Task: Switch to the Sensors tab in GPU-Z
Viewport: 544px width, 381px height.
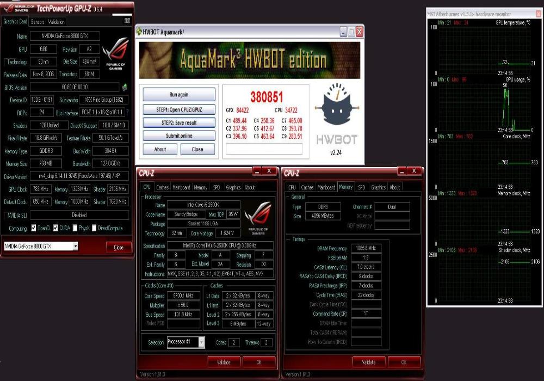Action: (x=38, y=22)
